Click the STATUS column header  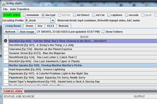pyautogui.click(x=9, y=97)
